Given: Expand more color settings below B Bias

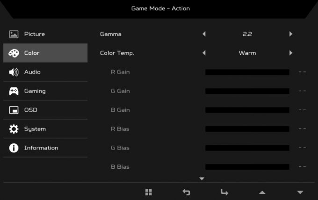Looking at the screenshot, I should pos(202,179).
